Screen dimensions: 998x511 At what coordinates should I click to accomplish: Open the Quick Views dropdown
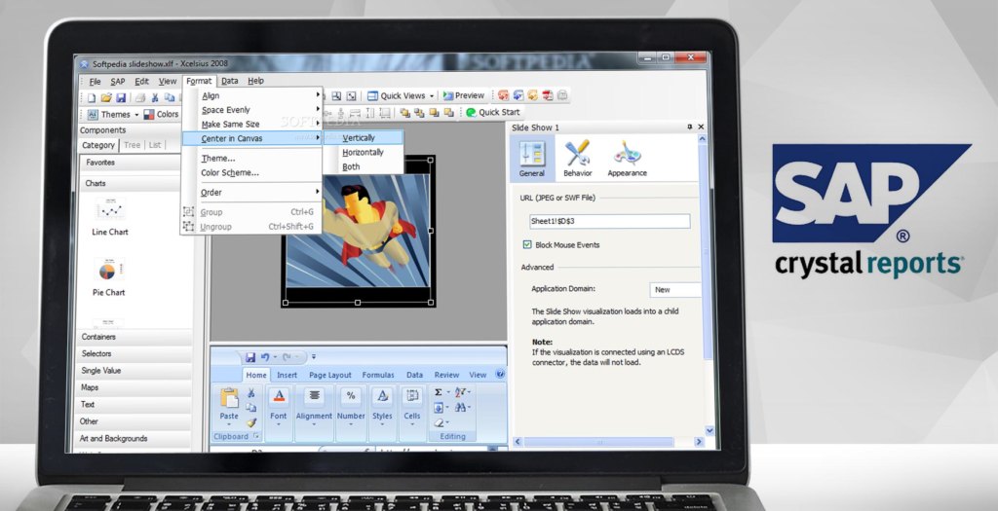(402, 95)
